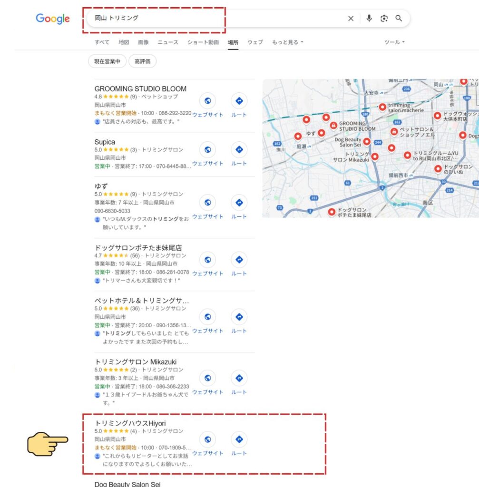The height and width of the screenshot is (487, 479).
Task: Select Dog Beauty Salon Sei map pin
Action: (x=367, y=142)
